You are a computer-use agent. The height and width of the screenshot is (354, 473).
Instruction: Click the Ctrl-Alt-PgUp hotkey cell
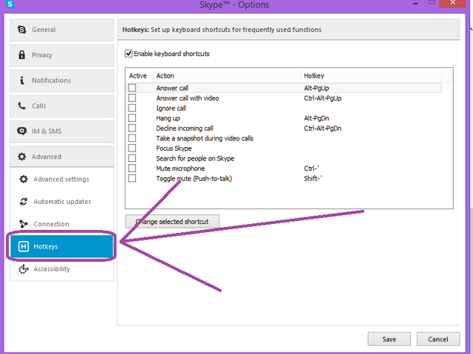[x=323, y=98]
